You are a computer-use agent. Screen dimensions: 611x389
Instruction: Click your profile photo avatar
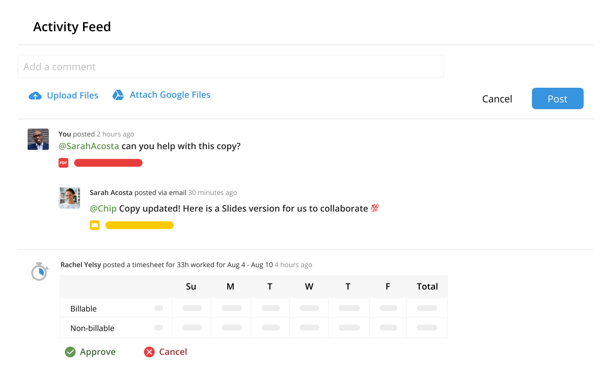click(x=38, y=139)
